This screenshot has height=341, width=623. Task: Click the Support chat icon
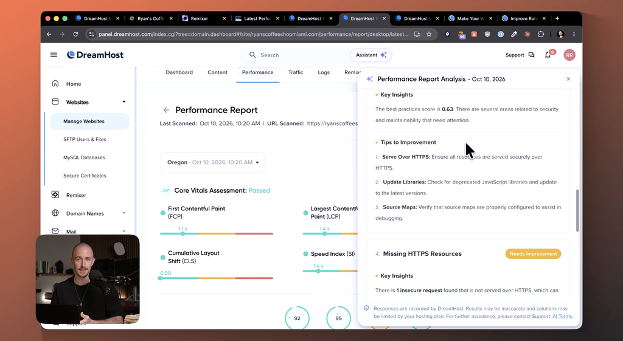(531, 55)
